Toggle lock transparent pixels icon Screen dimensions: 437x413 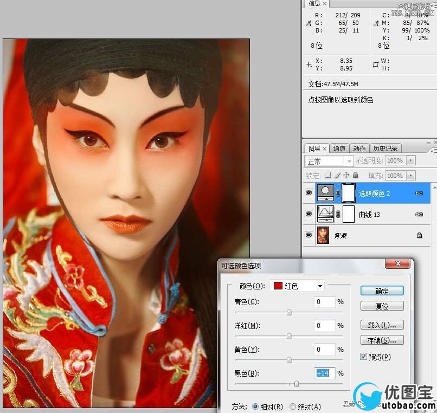[x=327, y=175]
